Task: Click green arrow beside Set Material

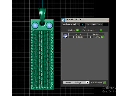Action: tap(105, 83)
